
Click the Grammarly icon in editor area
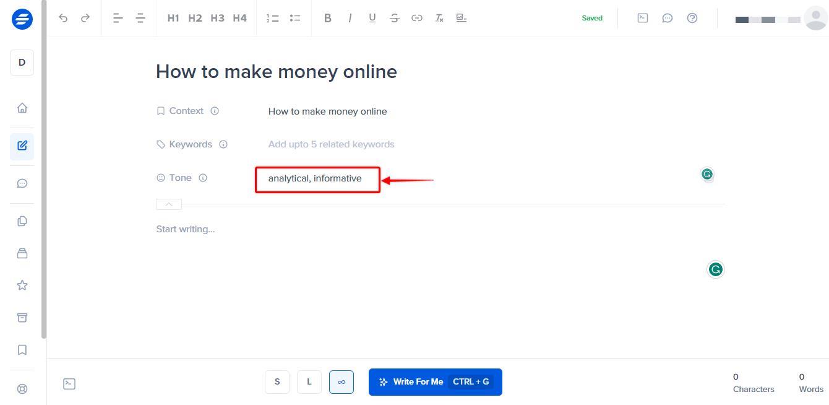[716, 269]
